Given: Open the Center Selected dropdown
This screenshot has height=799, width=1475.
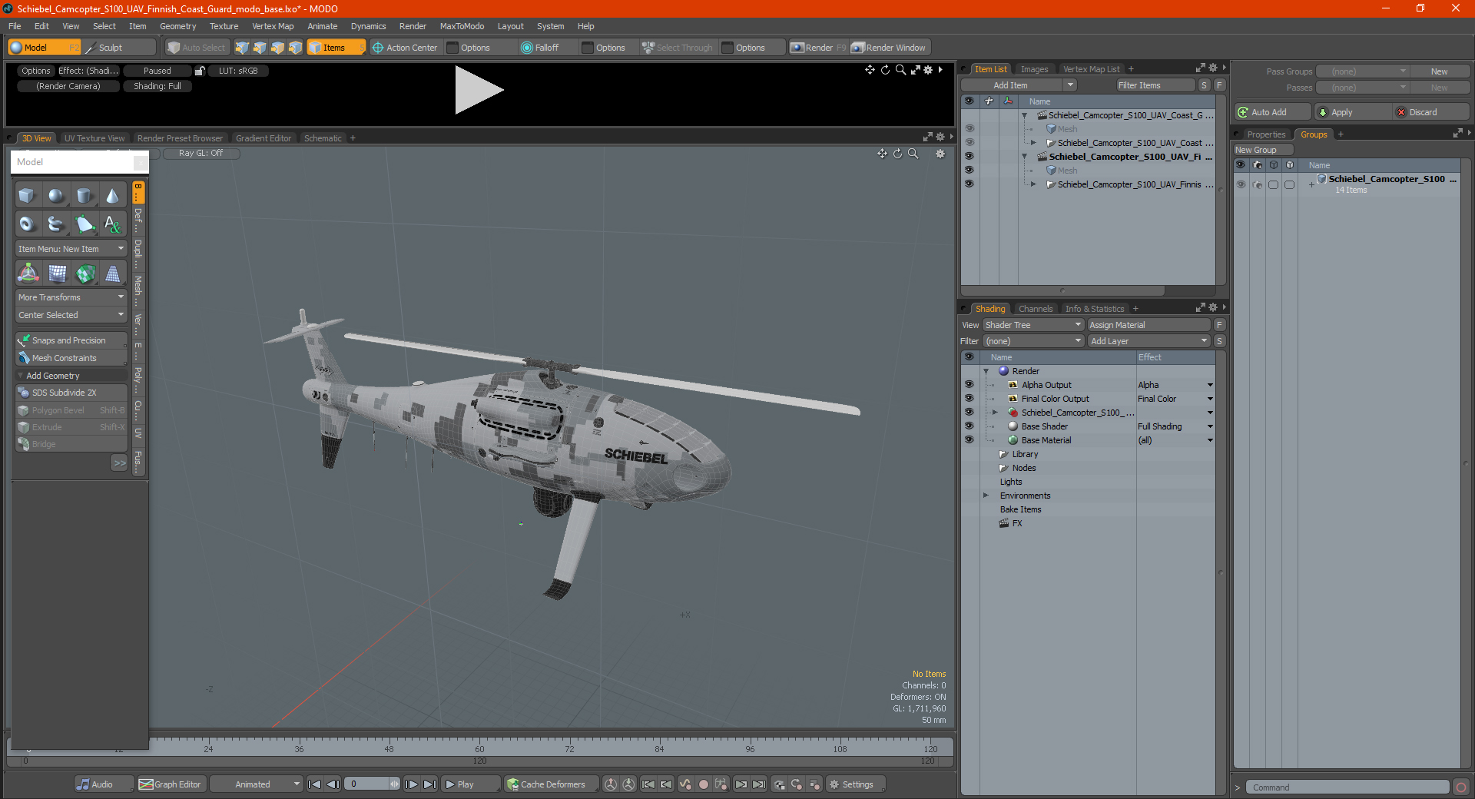Looking at the screenshot, I should pyautogui.click(x=71, y=315).
